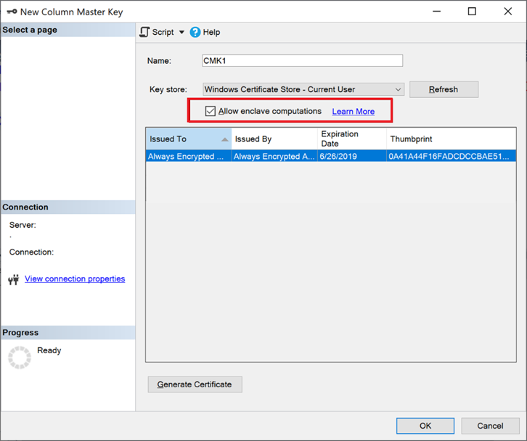
Task: Open Help via the question mark icon
Action: [x=195, y=32]
